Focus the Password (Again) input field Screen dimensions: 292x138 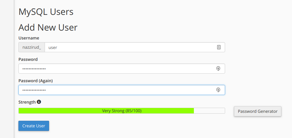click(122, 90)
